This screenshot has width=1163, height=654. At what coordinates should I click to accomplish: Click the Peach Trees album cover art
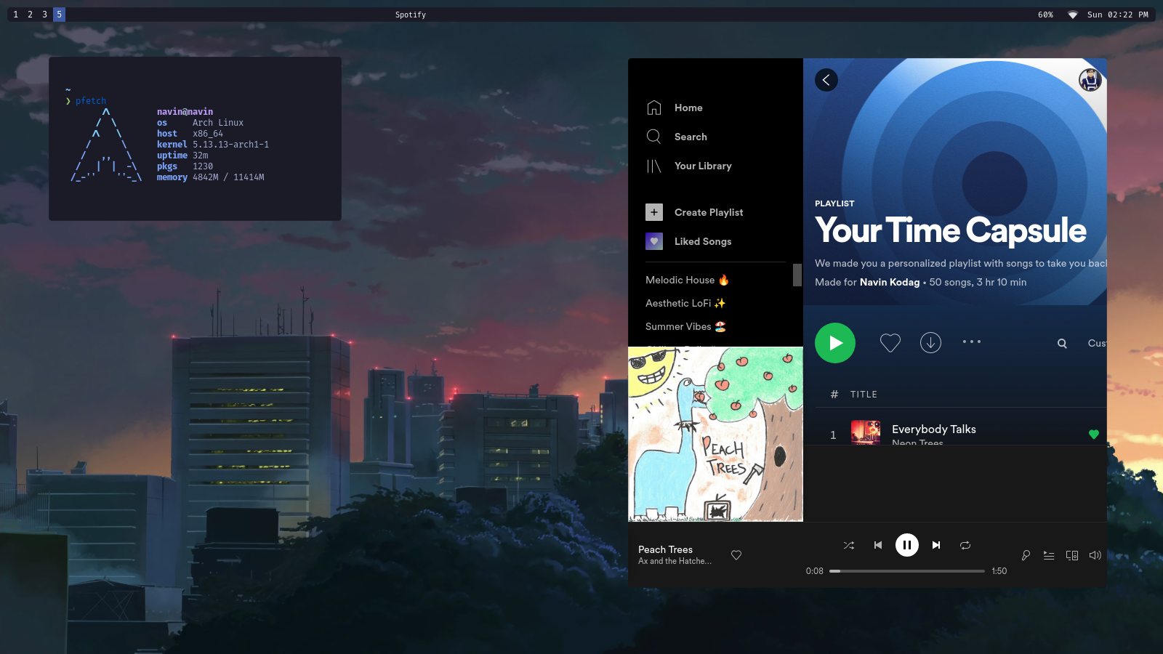pos(716,434)
